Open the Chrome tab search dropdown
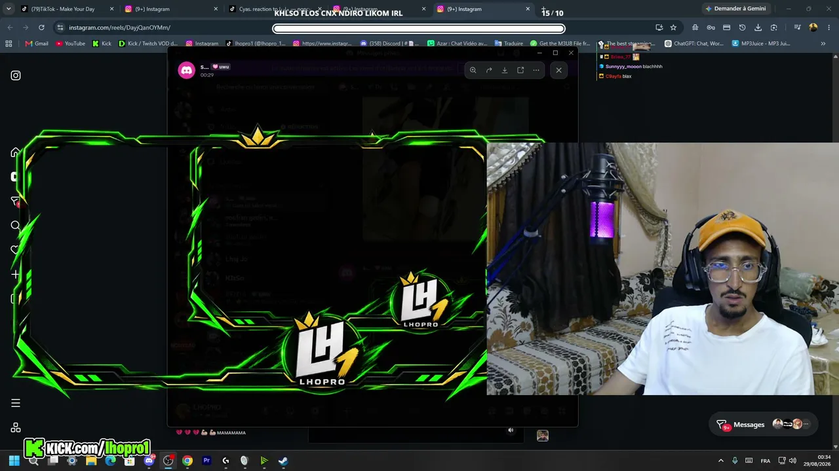Image resolution: width=839 pixels, height=471 pixels. point(9,9)
